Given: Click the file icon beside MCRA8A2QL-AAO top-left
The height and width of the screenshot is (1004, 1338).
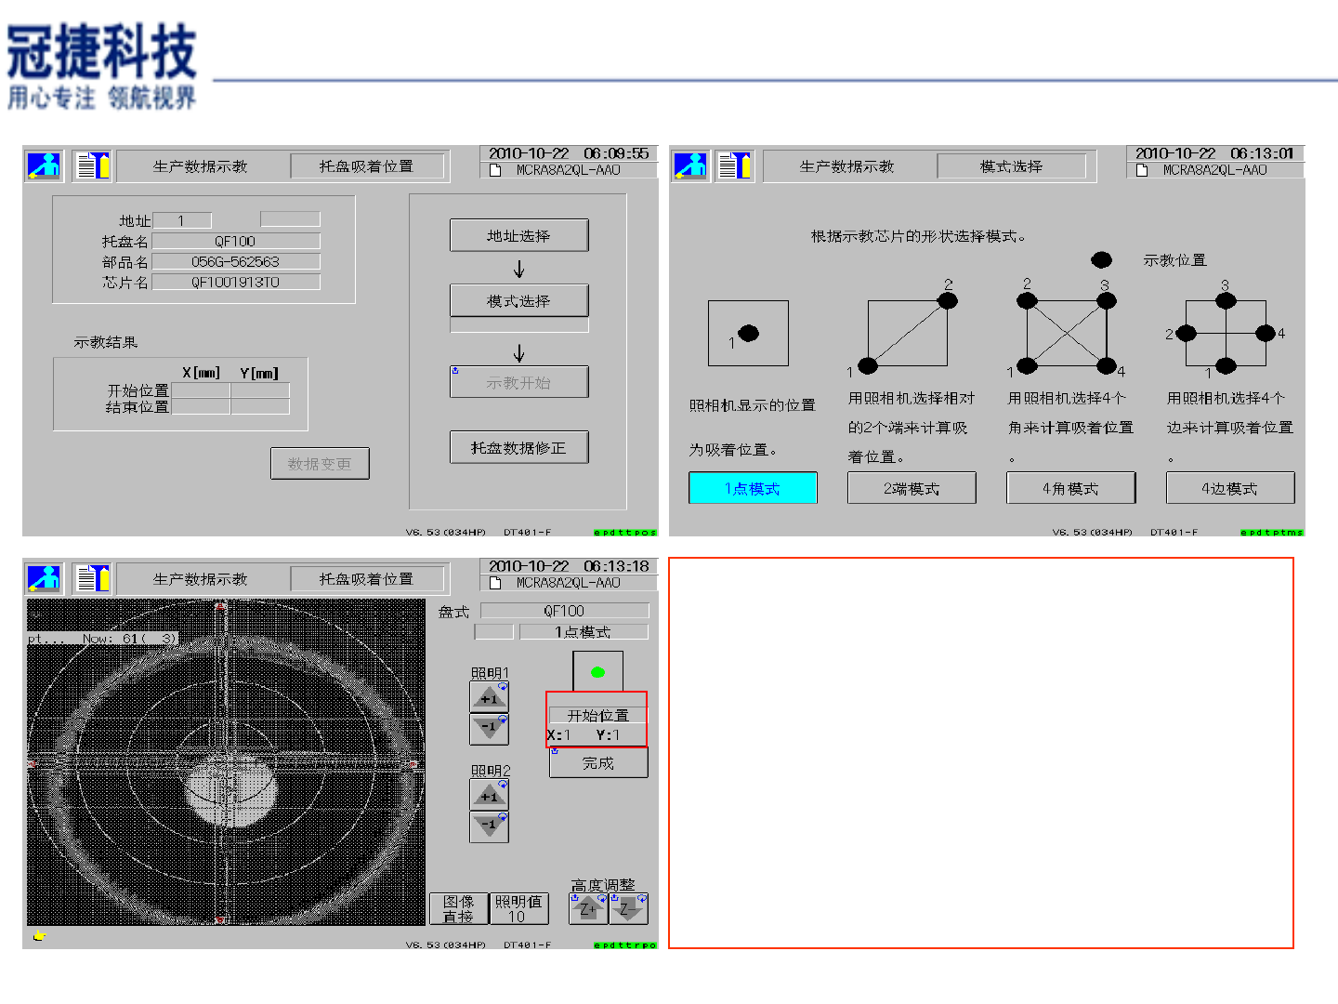Looking at the screenshot, I should point(495,170).
